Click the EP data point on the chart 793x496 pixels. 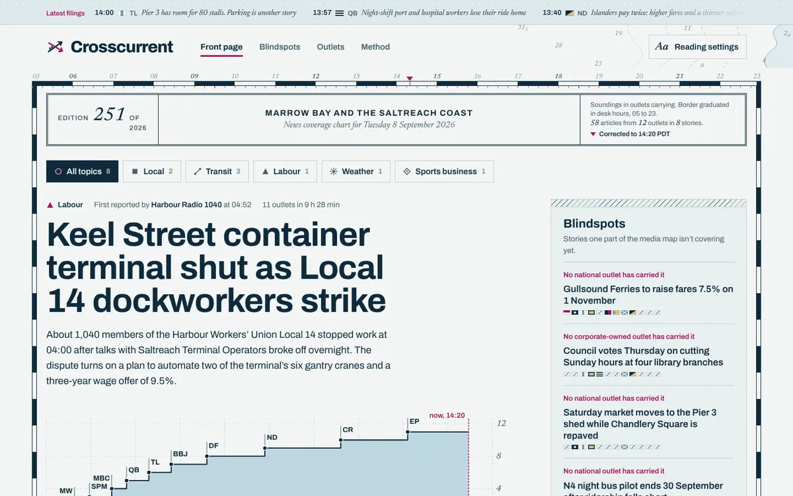pyautogui.click(x=408, y=432)
